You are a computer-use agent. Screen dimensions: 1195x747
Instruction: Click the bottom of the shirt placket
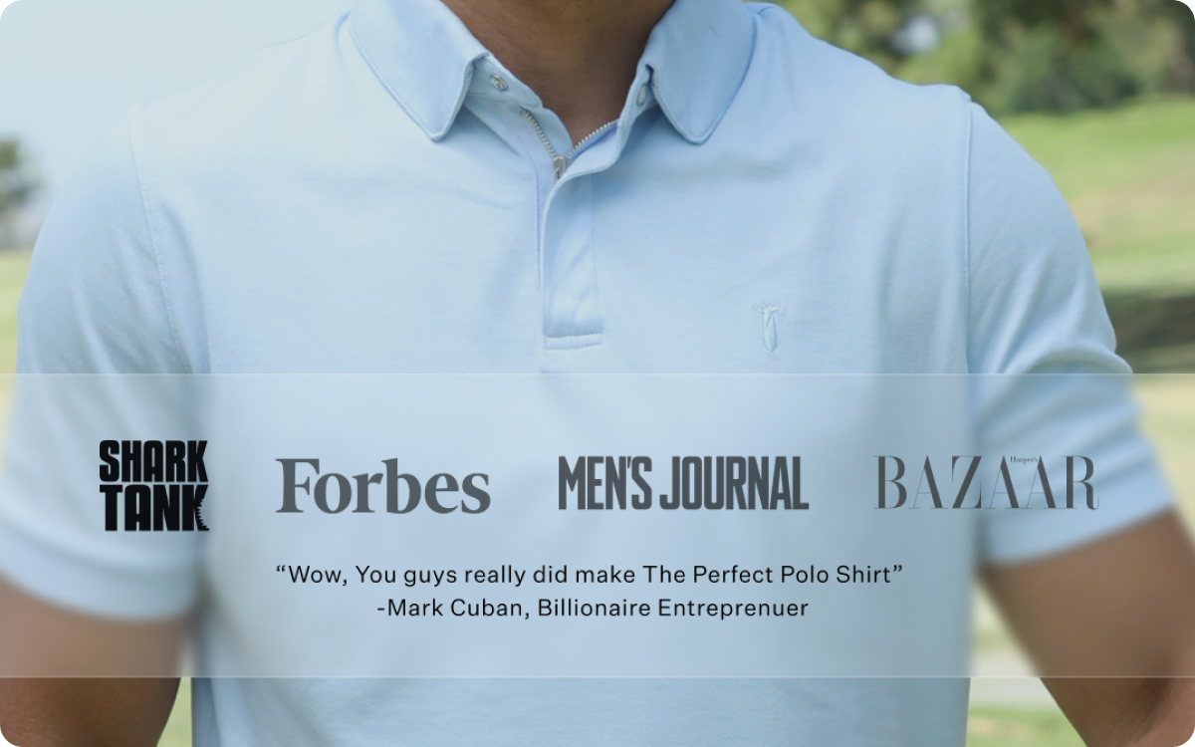tap(573, 340)
